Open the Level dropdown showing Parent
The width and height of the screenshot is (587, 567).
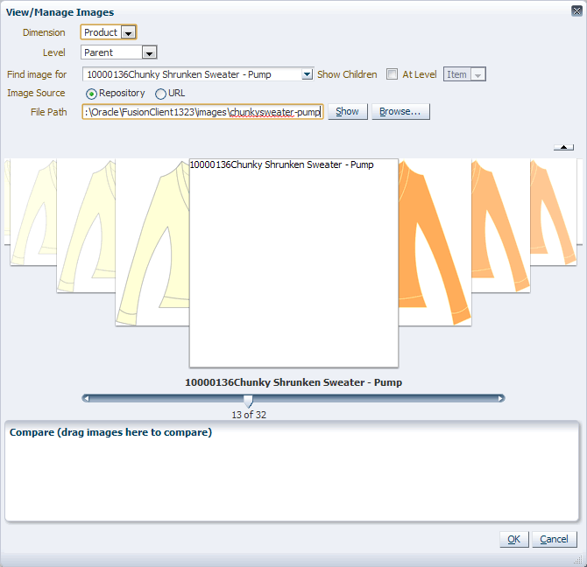tap(149, 52)
